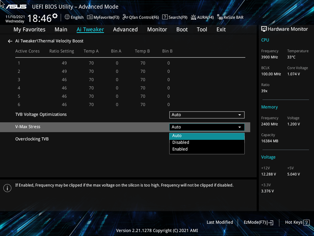The height and width of the screenshot is (236, 314).
Task: Click the Bin A column header
Action: (x=116, y=51)
